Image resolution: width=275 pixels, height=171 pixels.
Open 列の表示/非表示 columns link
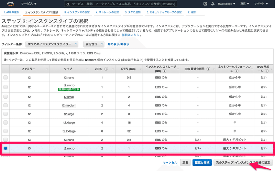[x=118, y=44]
